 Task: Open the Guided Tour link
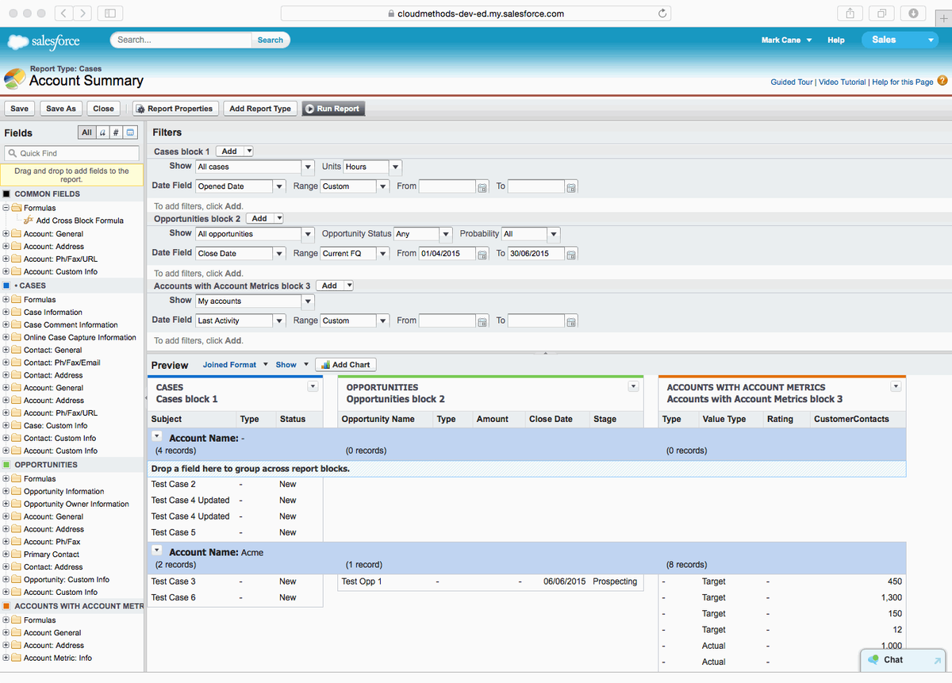pos(793,82)
